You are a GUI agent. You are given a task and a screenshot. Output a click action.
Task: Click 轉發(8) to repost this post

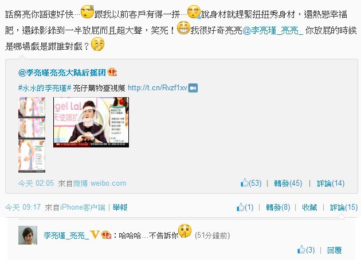click(278, 207)
